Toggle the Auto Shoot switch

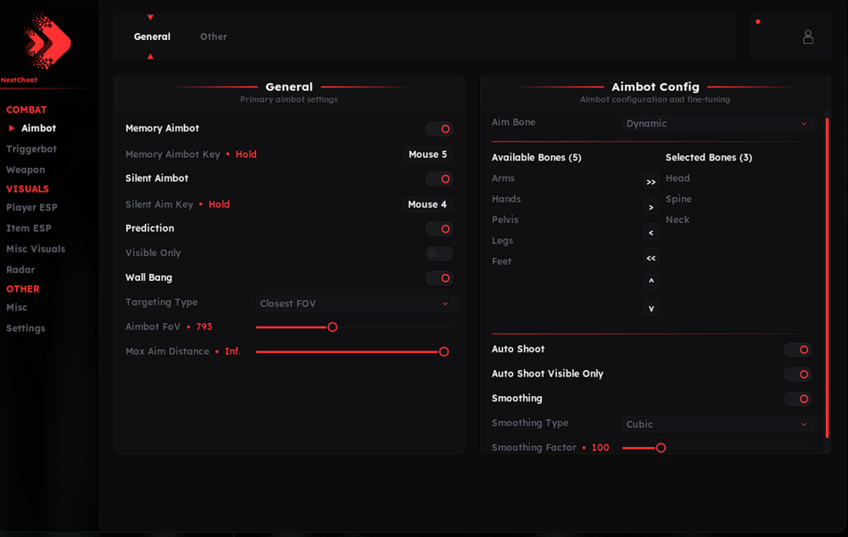[x=798, y=350]
